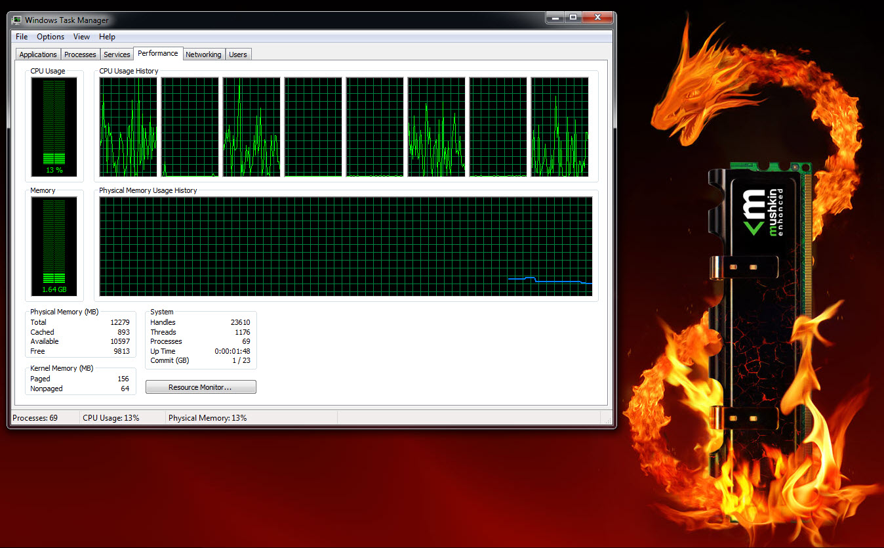Click the Task Manager title bar icon
Screen dimensions: 884x548
tap(16, 20)
